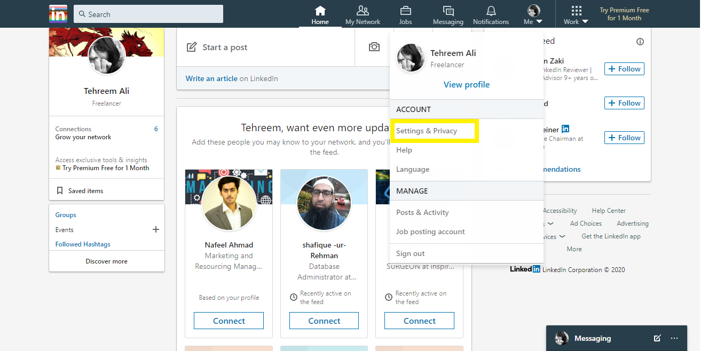Screen dimensions: 708x351
Task: Open Saved items with bookmark icon
Action: coord(80,190)
